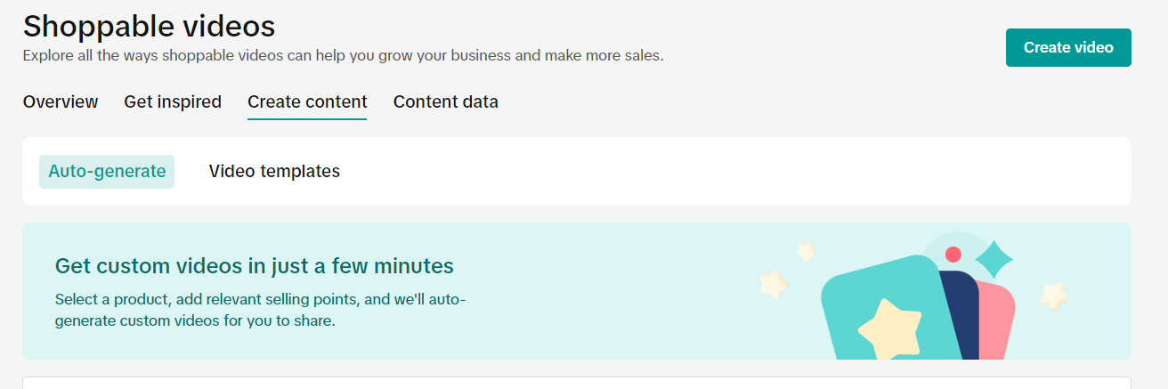Select the Auto-generate option
1168x389 pixels.
(x=107, y=172)
